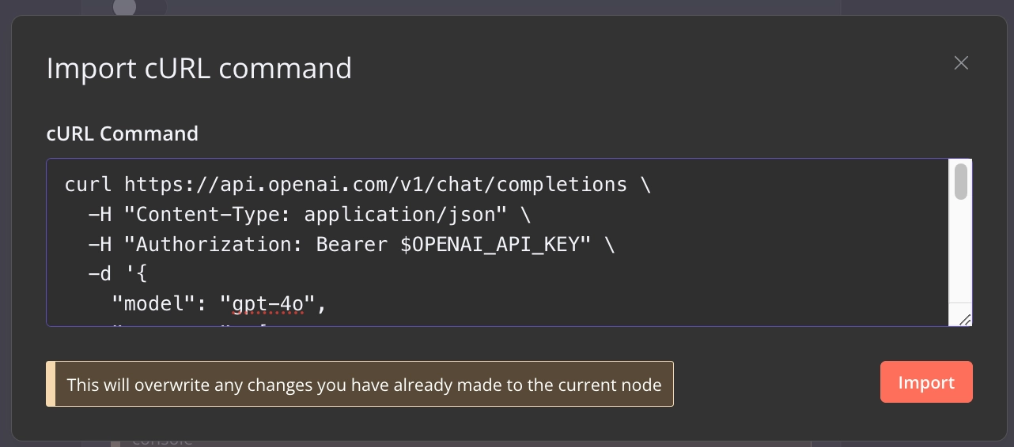Screen dimensions: 1014x447
Task: Click the "Import cURL command" dialog title
Action: pos(199,68)
